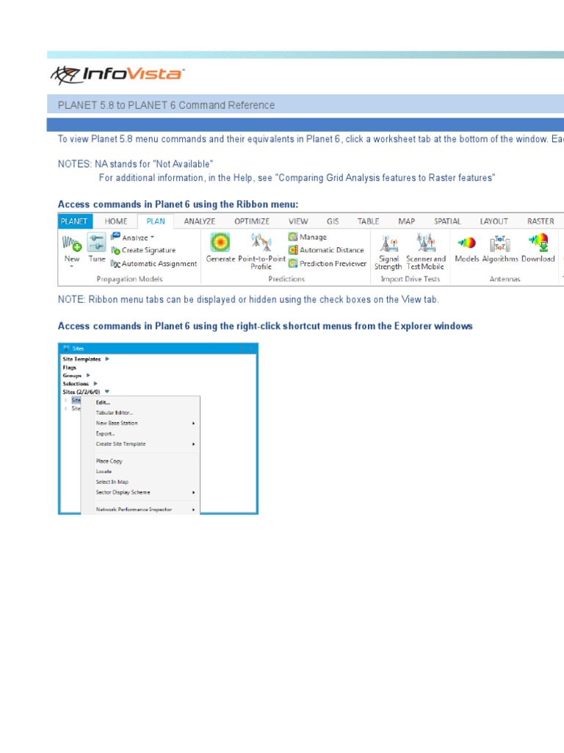
Task: Click the Generate predictions icon
Action: [x=220, y=242]
